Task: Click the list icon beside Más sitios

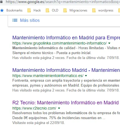Action: click(x=15, y=20)
